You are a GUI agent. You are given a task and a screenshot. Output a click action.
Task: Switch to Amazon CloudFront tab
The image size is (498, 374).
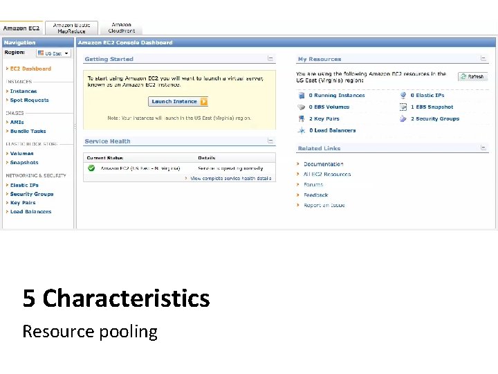click(x=121, y=28)
